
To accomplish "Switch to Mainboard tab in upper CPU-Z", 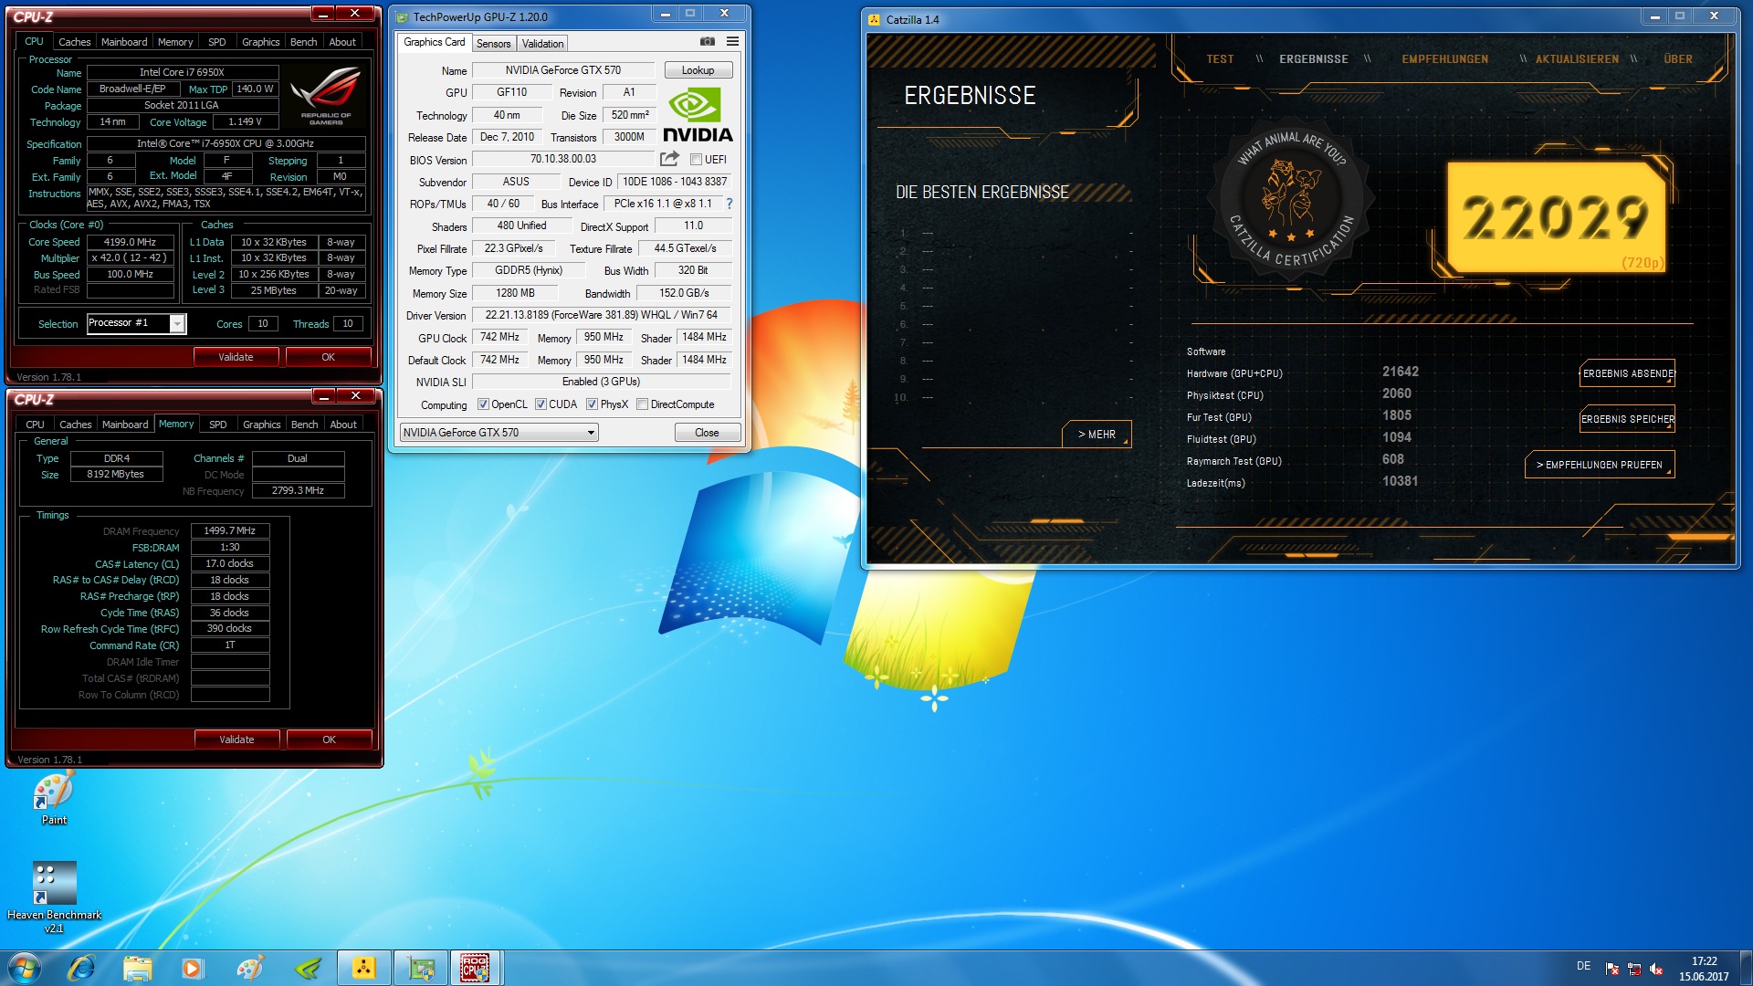I will pyautogui.click(x=124, y=42).
